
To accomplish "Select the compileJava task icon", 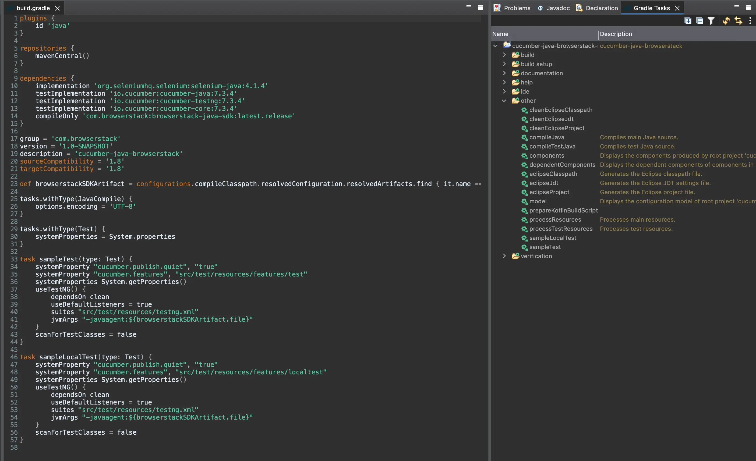I will (x=524, y=137).
